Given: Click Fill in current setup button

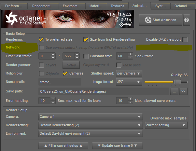Looking at the screenshot, I should click(63, 145).
